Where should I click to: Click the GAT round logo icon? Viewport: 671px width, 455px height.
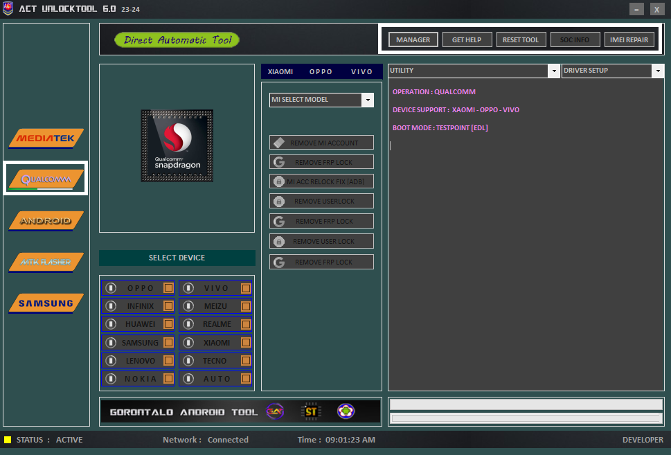tap(275, 411)
